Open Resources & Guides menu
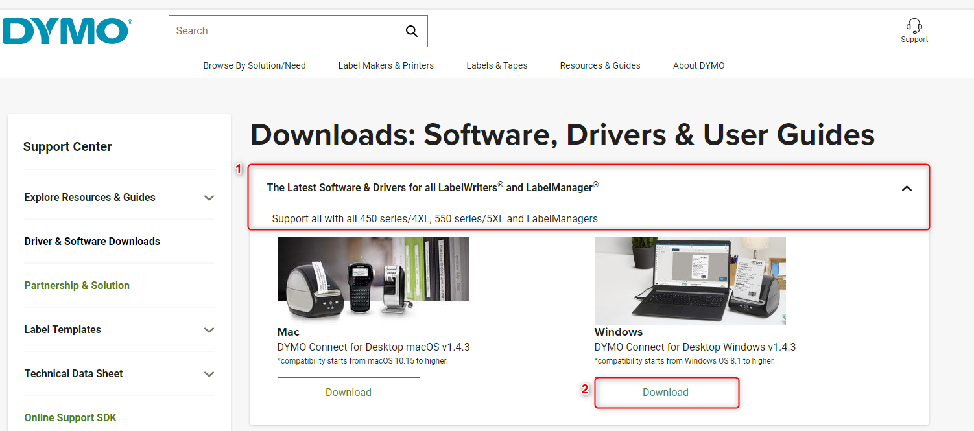The height and width of the screenshot is (431, 974). pos(600,65)
